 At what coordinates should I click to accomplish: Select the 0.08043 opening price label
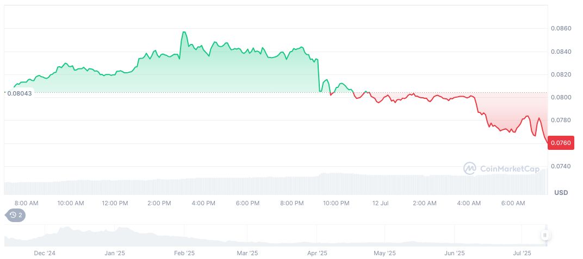pos(20,93)
